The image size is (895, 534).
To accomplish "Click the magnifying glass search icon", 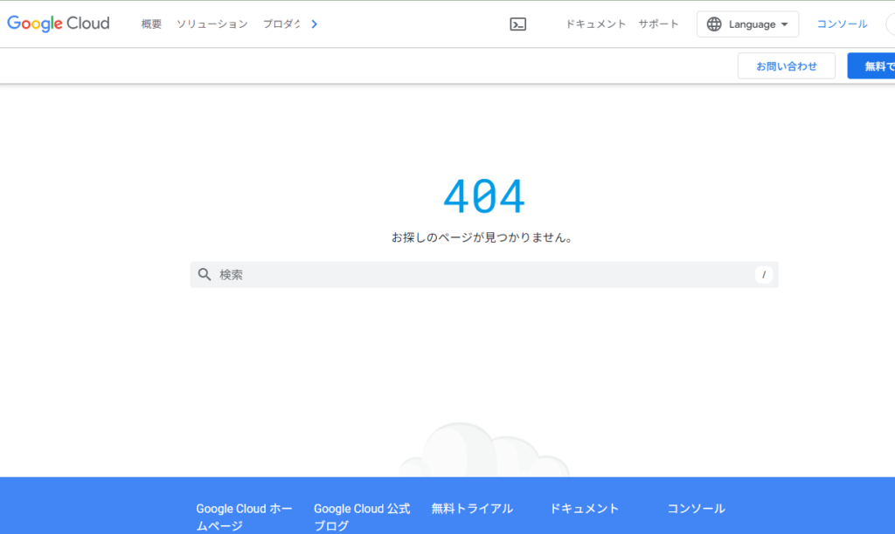I will click(205, 275).
